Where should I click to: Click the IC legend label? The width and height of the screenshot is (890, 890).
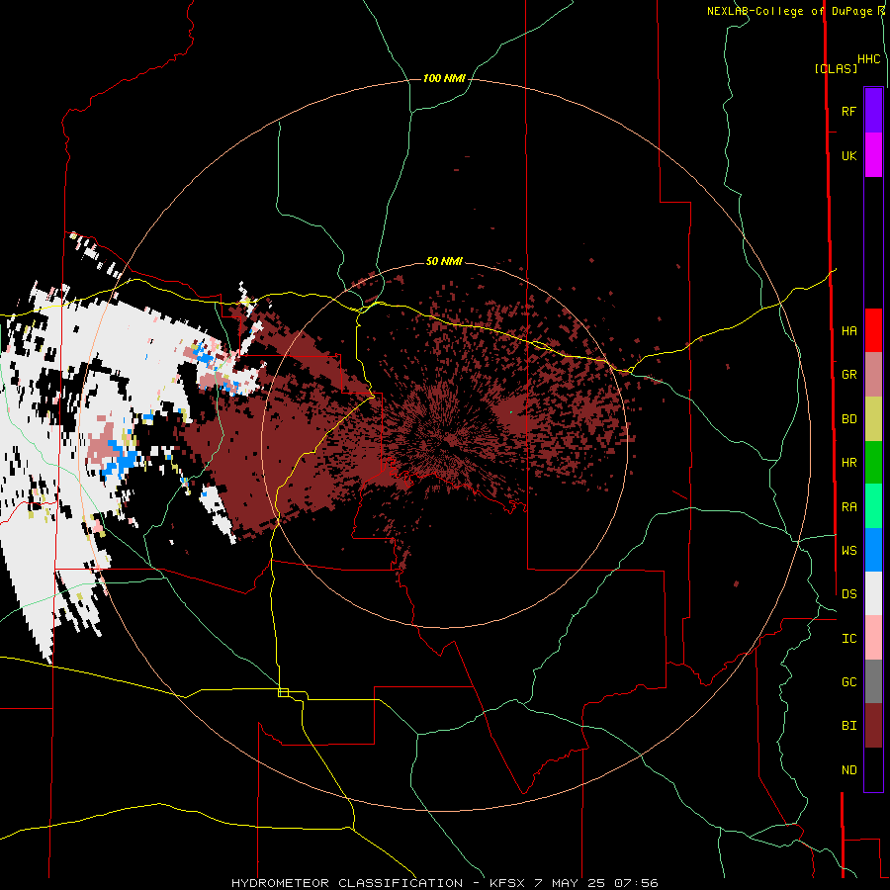coord(848,639)
